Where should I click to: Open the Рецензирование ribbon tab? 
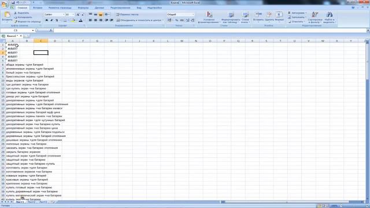120,8
